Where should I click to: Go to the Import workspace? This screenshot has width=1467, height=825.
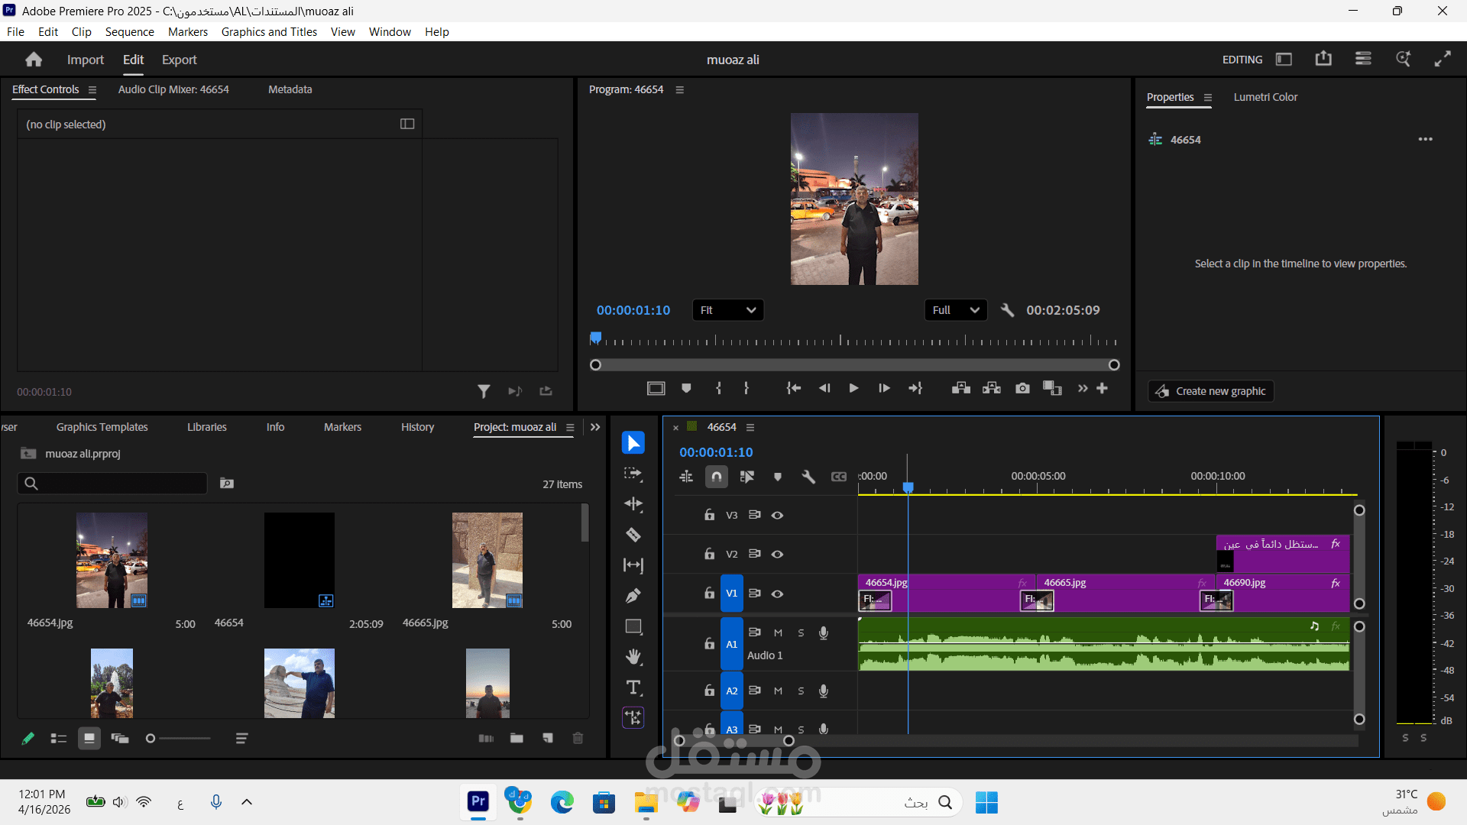click(x=86, y=60)
